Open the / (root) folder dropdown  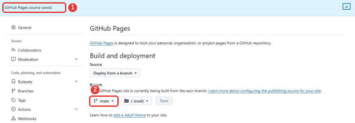pos(136,101)
